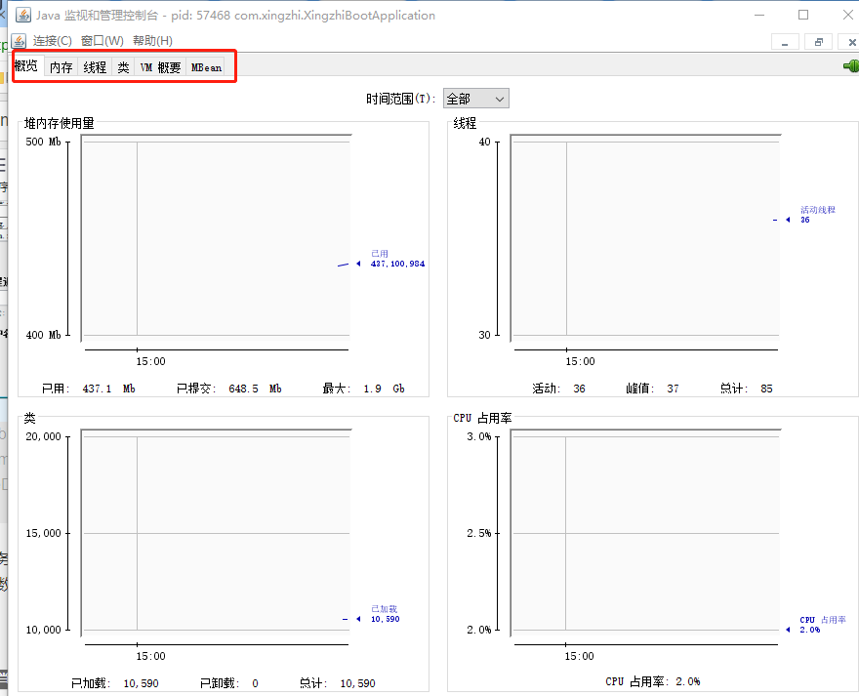This screenshot has width=859, height=696.
Task: Close the inner JConsole frame
Action: pos(851,42)
